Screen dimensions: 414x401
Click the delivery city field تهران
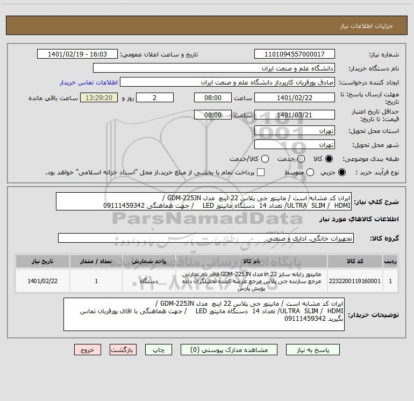[295, 145]
